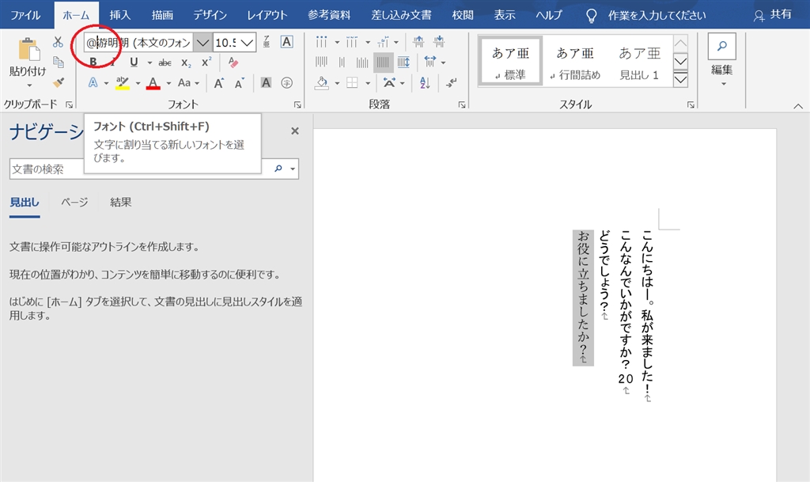The image size is (810, 482).
Task: Select the Format Painter brush icon
Action: click(58, 82)
